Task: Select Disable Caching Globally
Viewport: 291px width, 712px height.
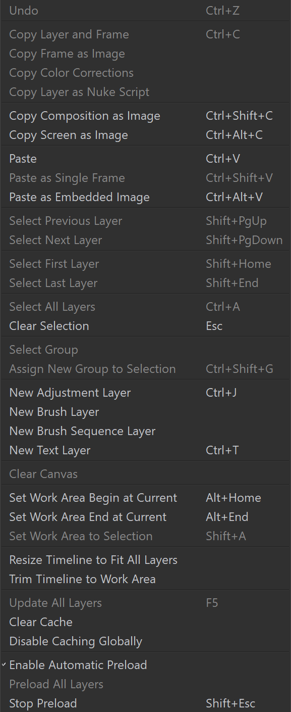Action: [x=145, y=641]
